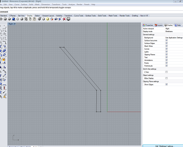Click the first mouse-shaped icon in Display toolbar
This screenshot has height=147, width=183.
(x=30, y=19)
